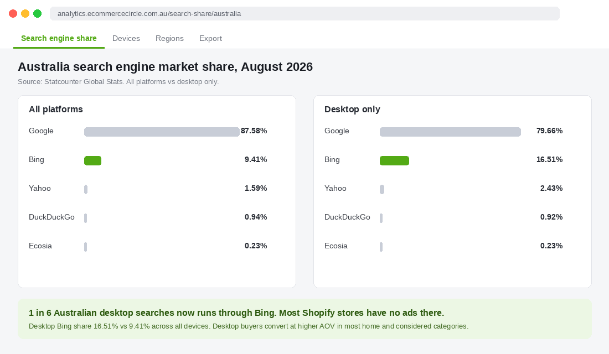Click the Yahoo bar in All platforms
Screen dimensions: 609x354
tap(86, 189)
